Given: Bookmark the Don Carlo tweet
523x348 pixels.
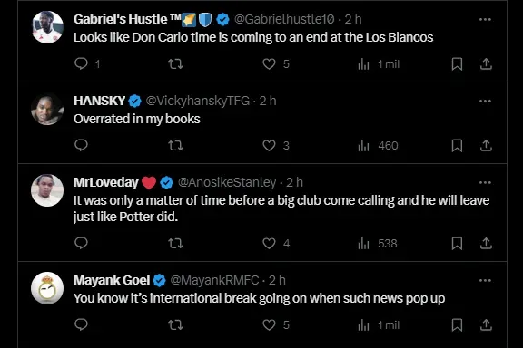Looking at the screenshot, I should click(x=457, y=63).
